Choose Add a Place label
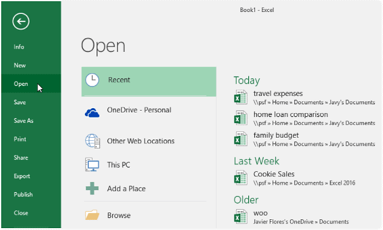The width and height of the screenshot is (383, 230). coord(126,188)
